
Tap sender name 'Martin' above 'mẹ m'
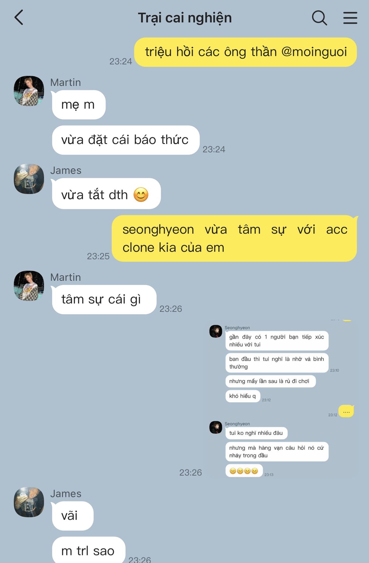[65, 82]
